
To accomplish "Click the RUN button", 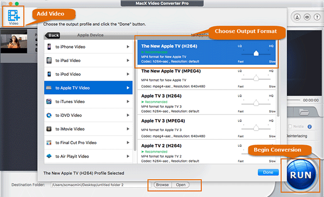I will click(x=301, y=175).
